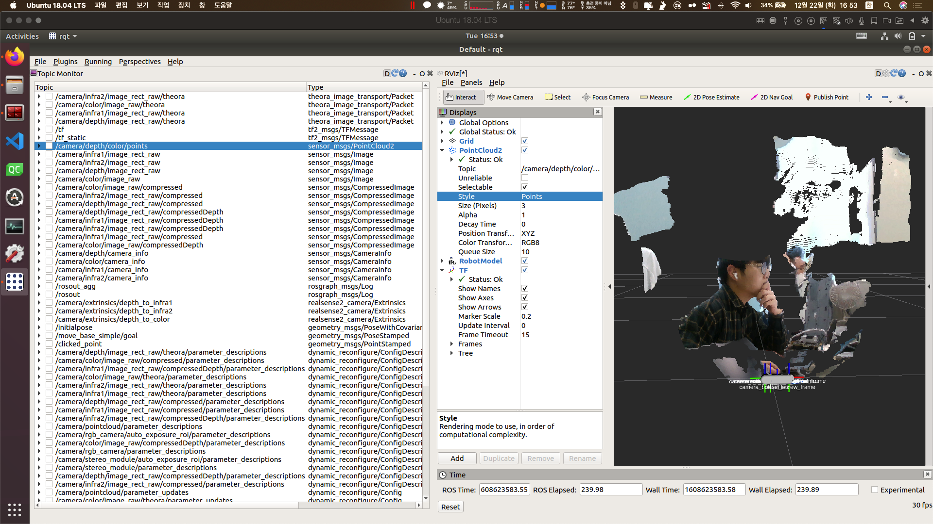The width and height of the screenshot is (933, 524).
Task: Activate the Measure tool
Action: tap(656, 97)
